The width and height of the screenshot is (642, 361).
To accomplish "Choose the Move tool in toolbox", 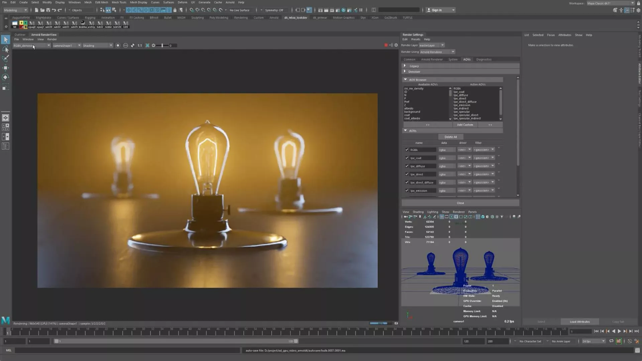I will click(5, 68).
